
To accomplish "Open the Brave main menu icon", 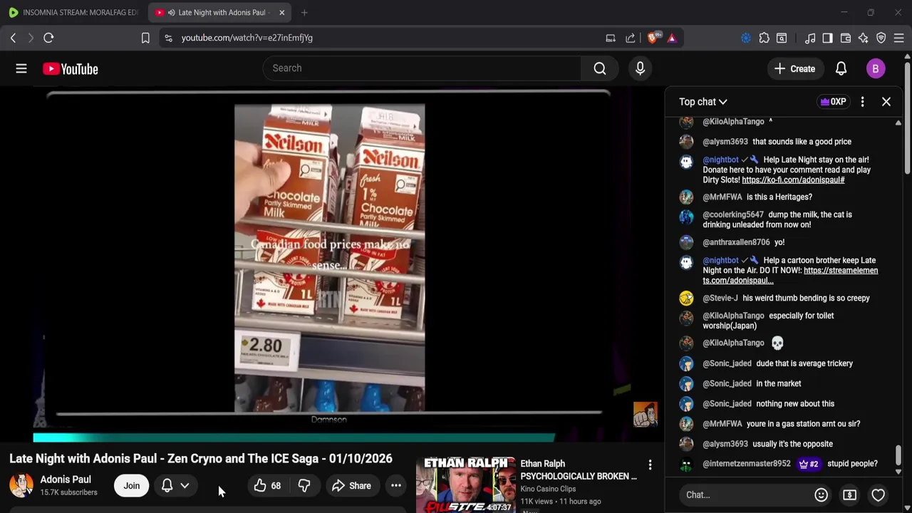I will point(899,38).
